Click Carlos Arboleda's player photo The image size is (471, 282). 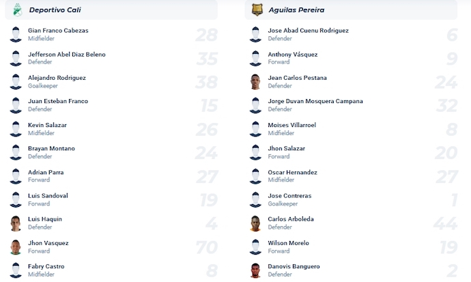point(255,223)
